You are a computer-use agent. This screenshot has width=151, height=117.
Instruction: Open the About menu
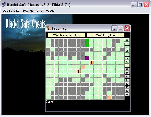[50, 11]
